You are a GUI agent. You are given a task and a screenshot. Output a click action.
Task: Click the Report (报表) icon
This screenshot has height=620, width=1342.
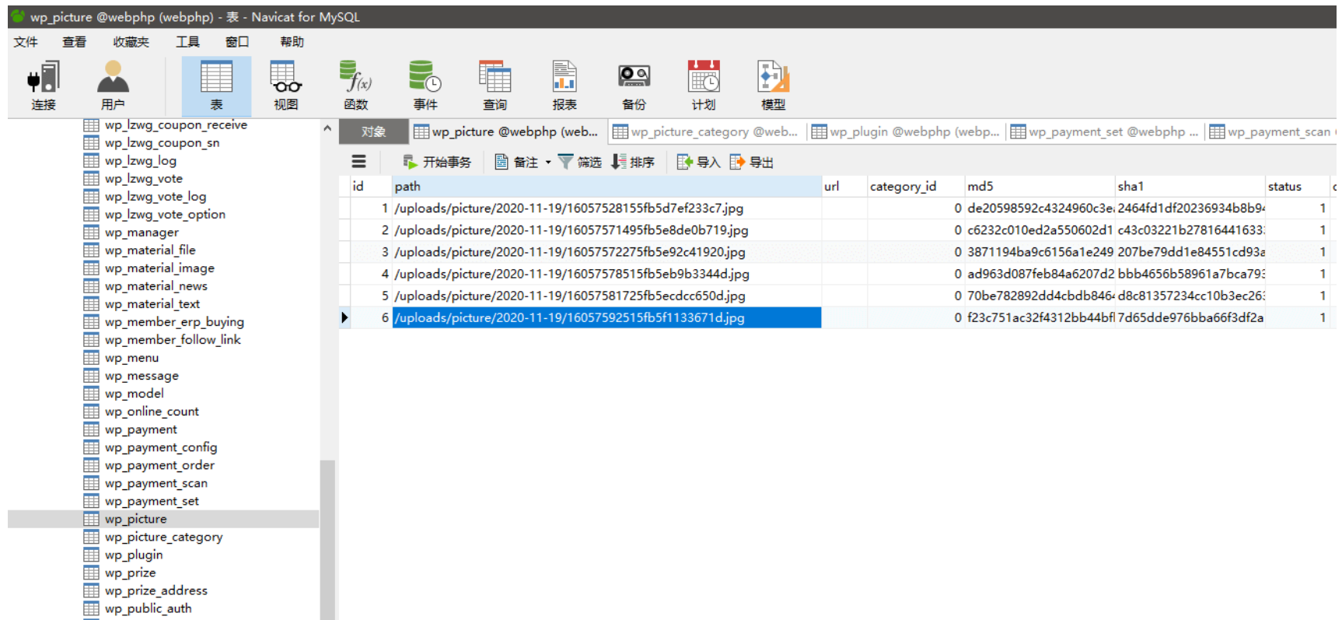click(x=564, y=86)
